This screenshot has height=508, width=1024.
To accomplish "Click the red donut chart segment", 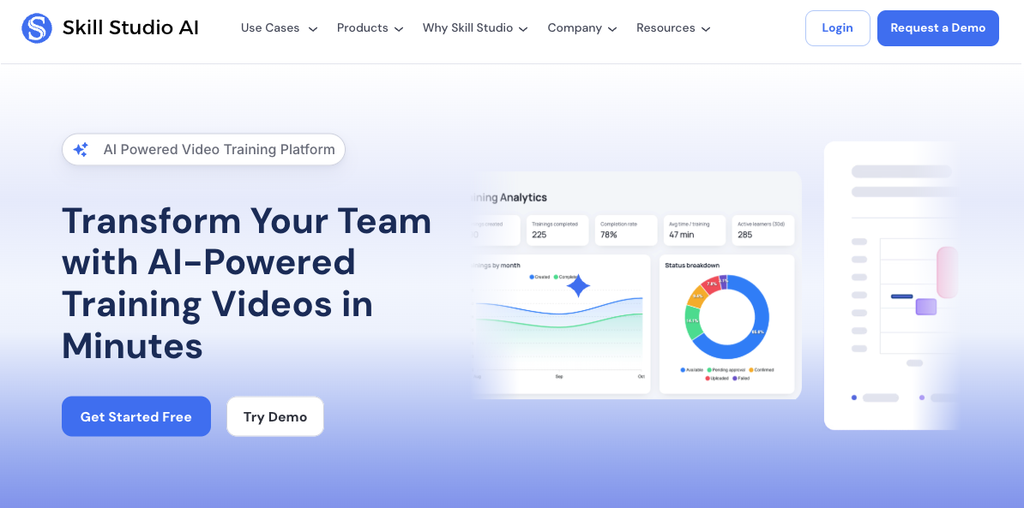I will point(710,284).
